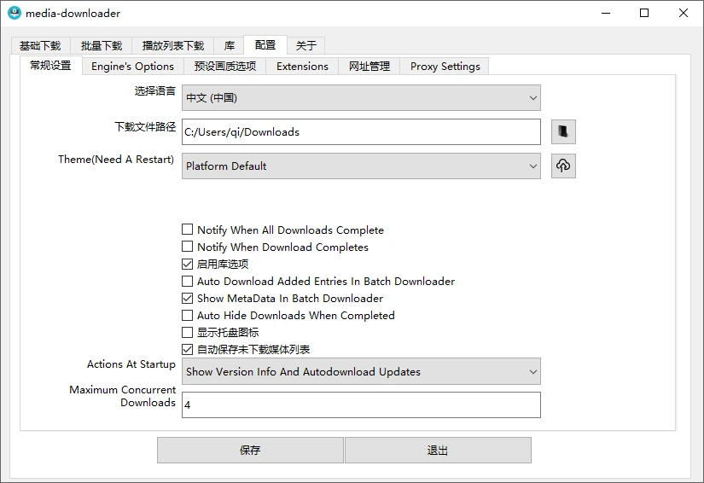This screenshot has width=704, height=483.
Task: Toggle Show MetaData In Batch Downloader checkbox
Action: (188, 298)
